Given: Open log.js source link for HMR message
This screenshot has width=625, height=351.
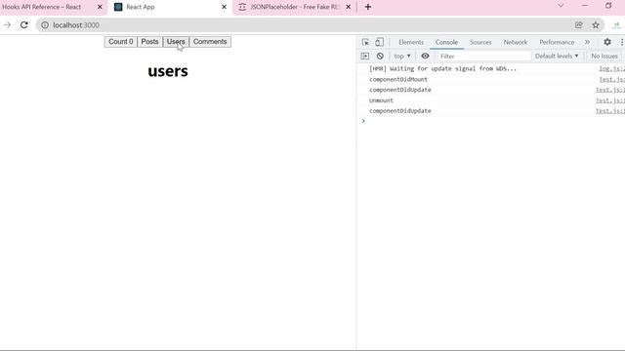Looking at the screenshot, I should (x=612, y=69).
